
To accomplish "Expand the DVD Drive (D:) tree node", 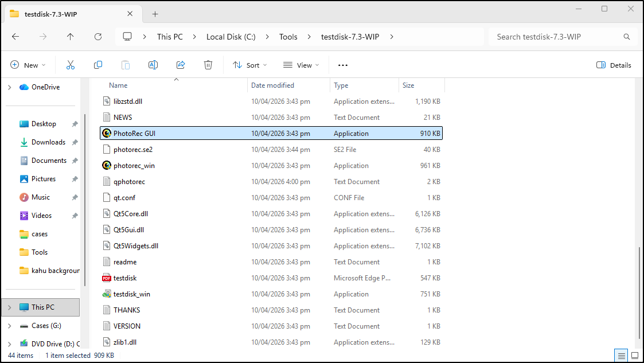I will pyautogui.click(x=9, y=344).
